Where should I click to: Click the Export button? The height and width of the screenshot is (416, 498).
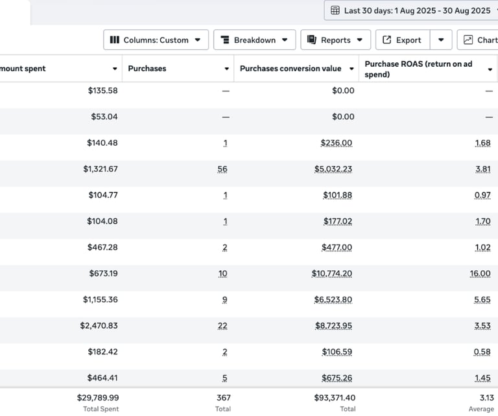402,40
